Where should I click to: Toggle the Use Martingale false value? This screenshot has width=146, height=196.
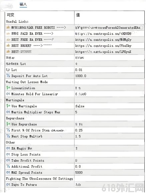(x=80, y=106)
